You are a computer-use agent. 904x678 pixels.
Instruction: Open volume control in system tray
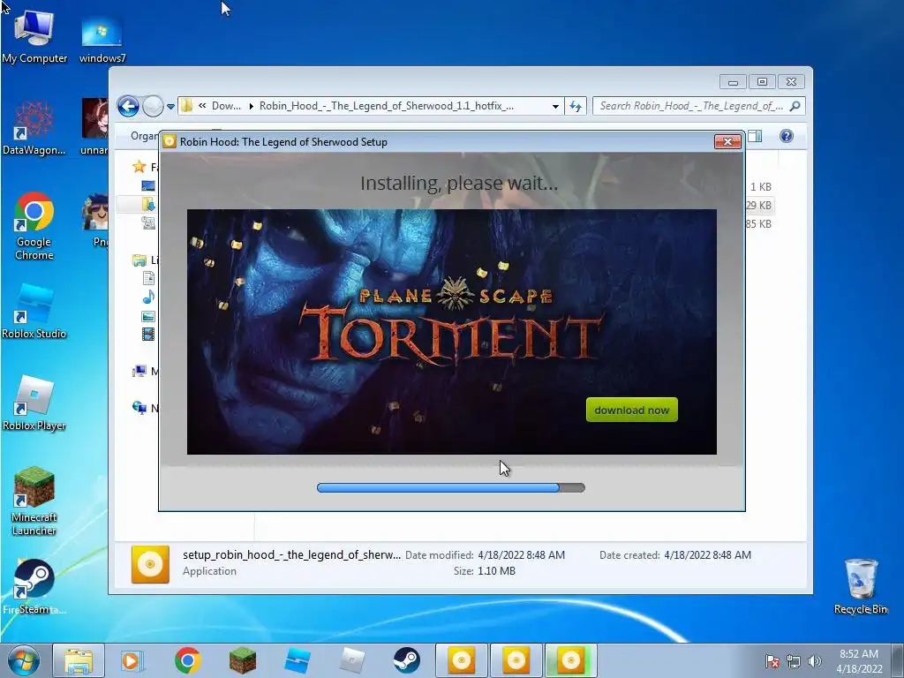pos(815,661)
